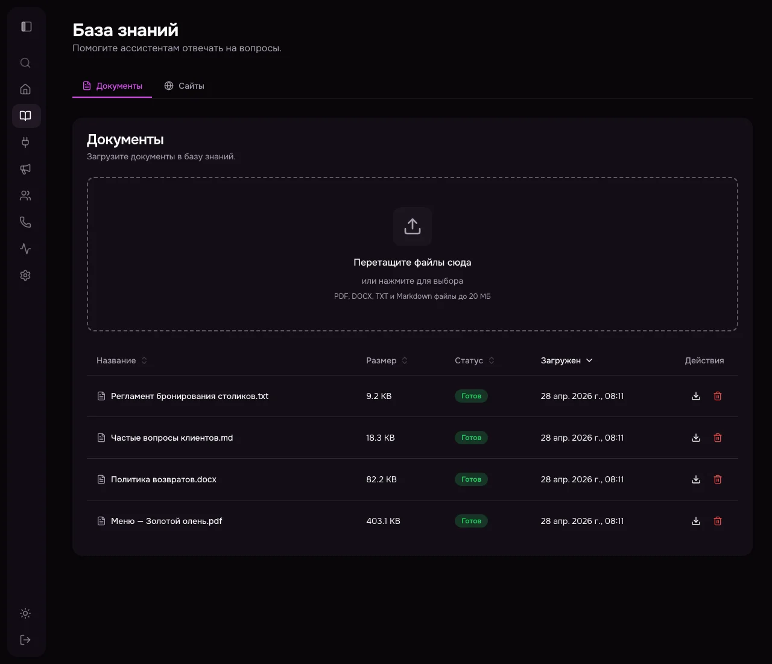
Task: Switch theme using the sun icon
Action: tap(25, 613)
